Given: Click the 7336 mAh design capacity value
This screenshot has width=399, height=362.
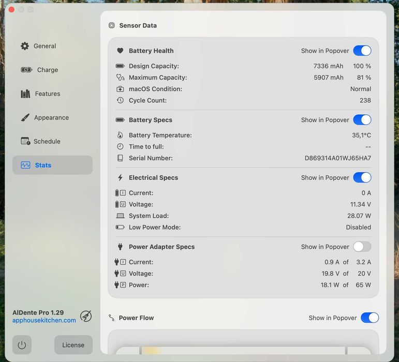Looking at the screenshot, I should pyautogui.click(x=328, y=66).
